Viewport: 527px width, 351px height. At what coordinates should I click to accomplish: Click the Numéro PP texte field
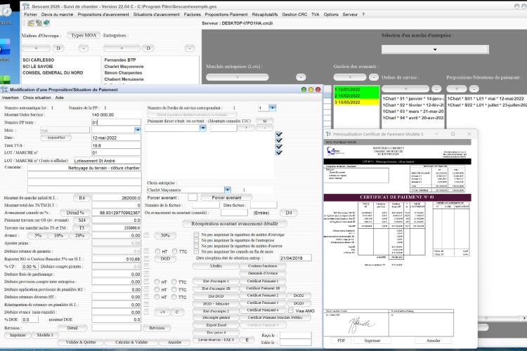tap(116, 122)
